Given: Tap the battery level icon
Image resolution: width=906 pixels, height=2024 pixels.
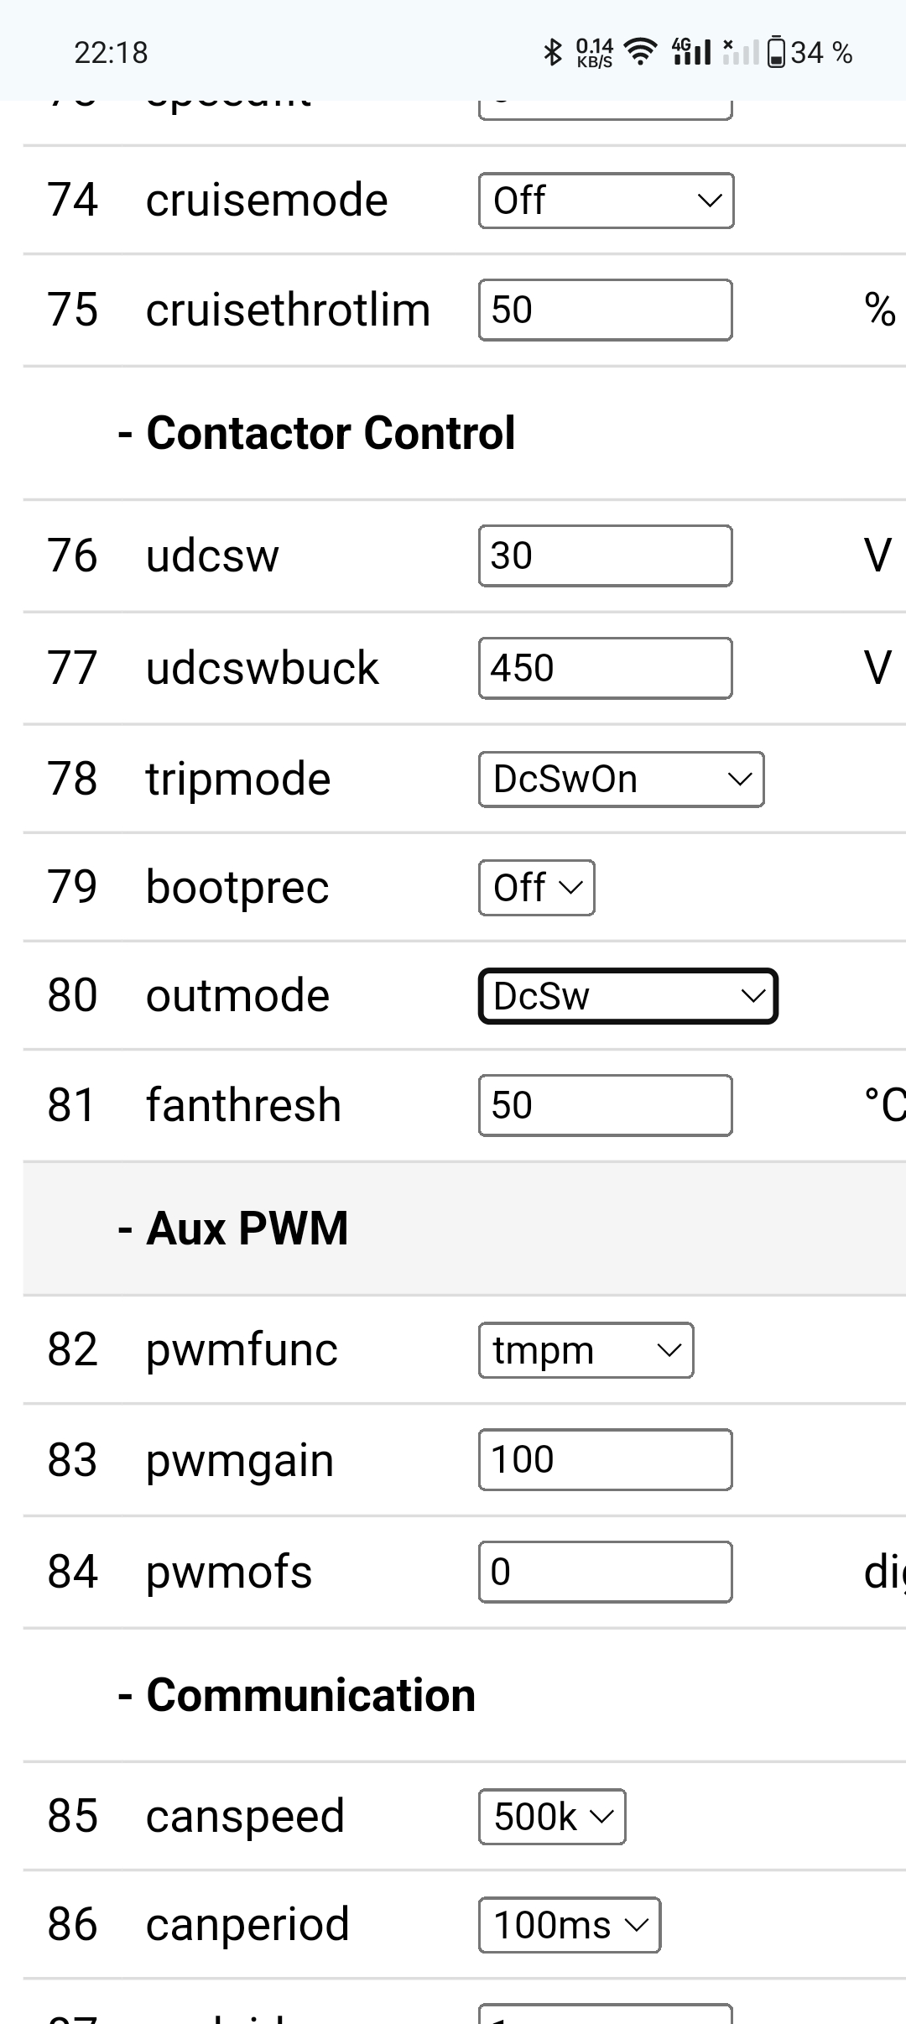Looking at the screenshot, I should pyautogui.click(x=777, y=52).
